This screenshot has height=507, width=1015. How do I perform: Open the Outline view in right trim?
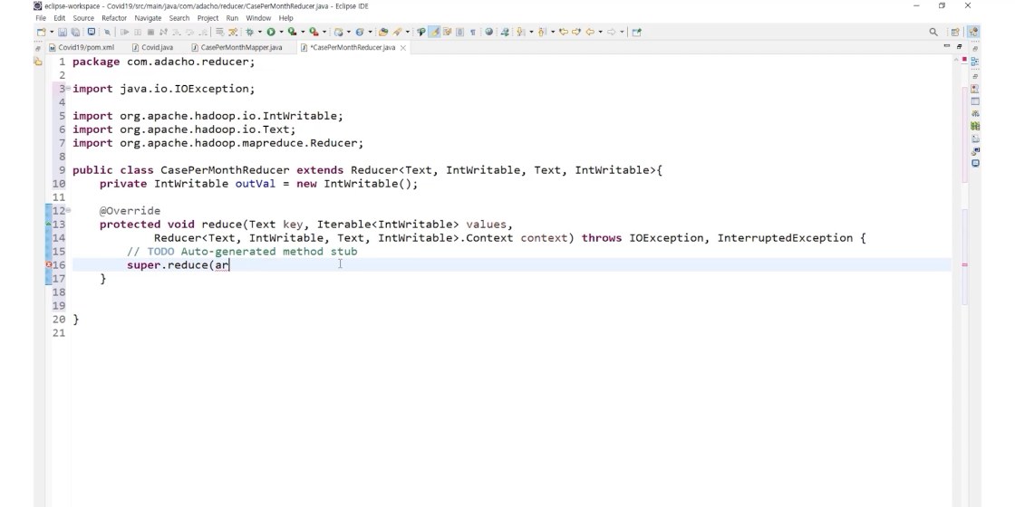[x=975, y=62]
